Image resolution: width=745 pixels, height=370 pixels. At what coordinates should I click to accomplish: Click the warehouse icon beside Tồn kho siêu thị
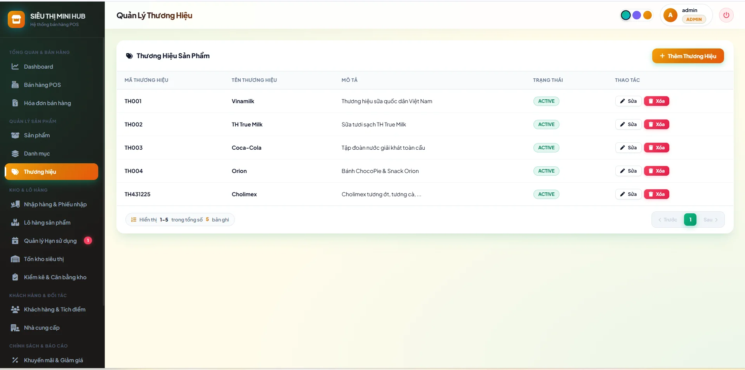point(15,259)
